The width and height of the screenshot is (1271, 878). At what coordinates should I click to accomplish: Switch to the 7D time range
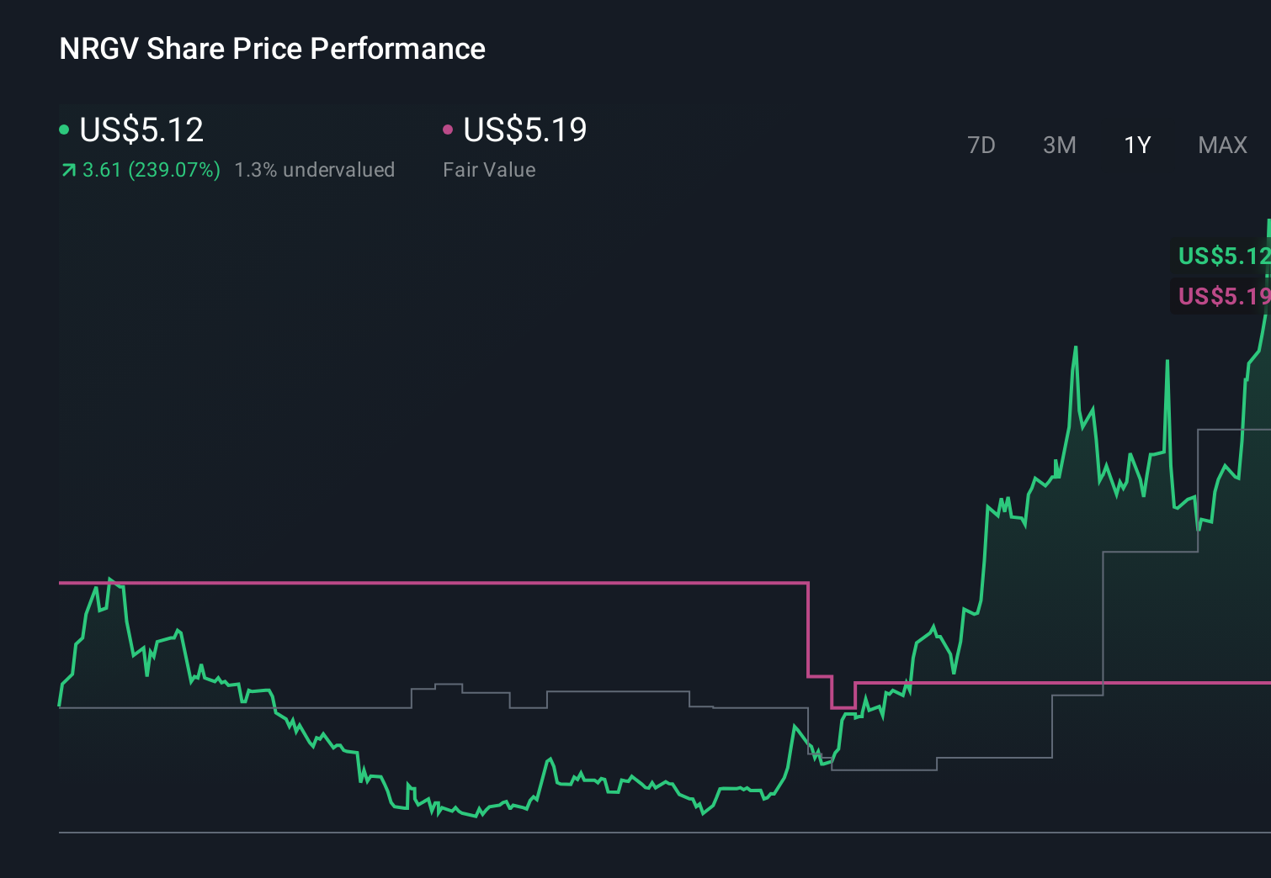(x=981, y=145)
